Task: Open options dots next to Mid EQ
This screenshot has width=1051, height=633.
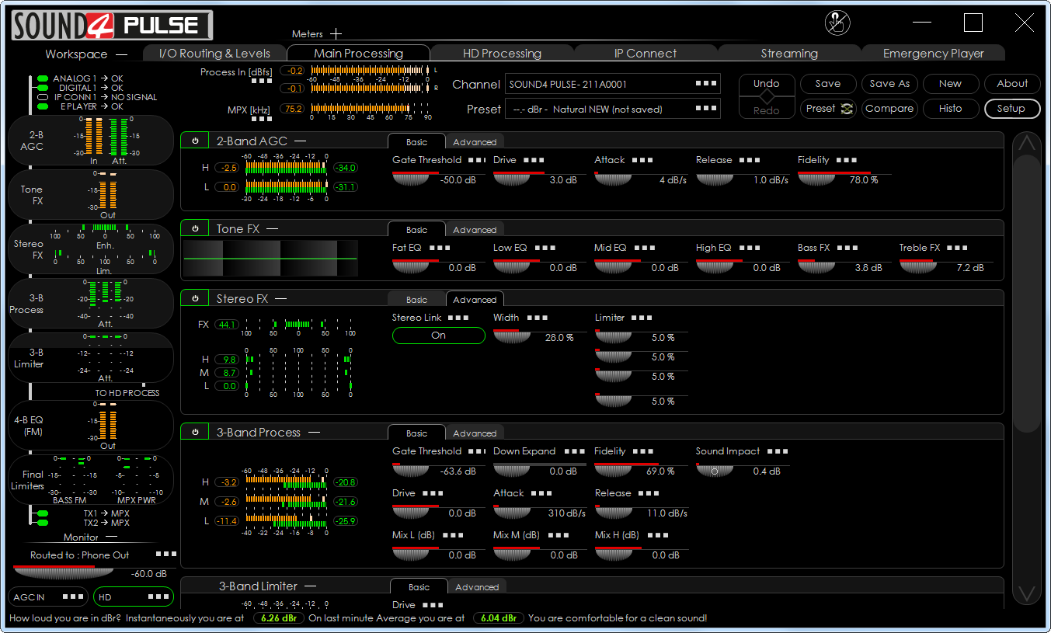Action: [645, 248]
